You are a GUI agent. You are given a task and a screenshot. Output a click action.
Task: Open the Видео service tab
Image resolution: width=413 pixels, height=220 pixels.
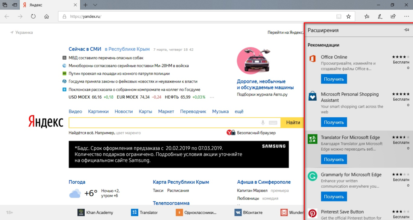coord(75,111)
